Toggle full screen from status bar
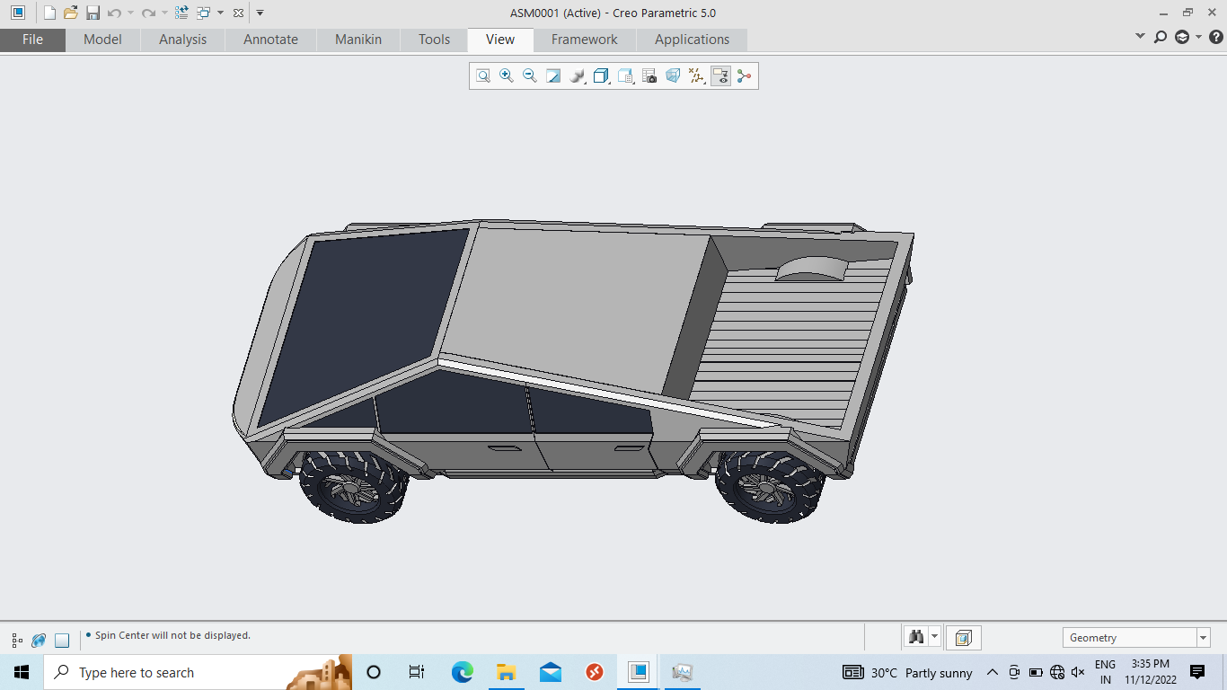This screenshot has height=690, width=1227. coord(62,641)
